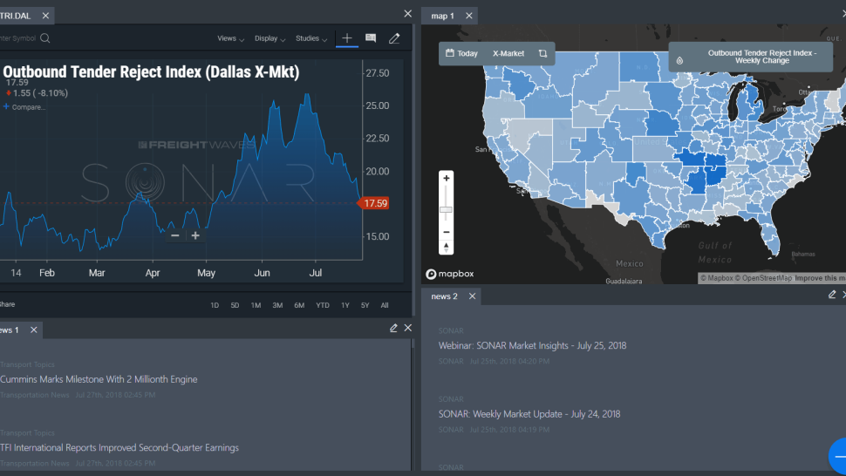Click the map compass reset-north arrow
The height and width of the screenshot is (476, 846).
coord(447,248)
